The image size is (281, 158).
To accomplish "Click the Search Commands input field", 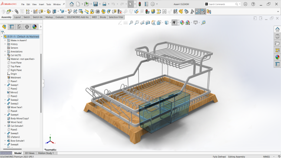I will [x=221, y=4].
